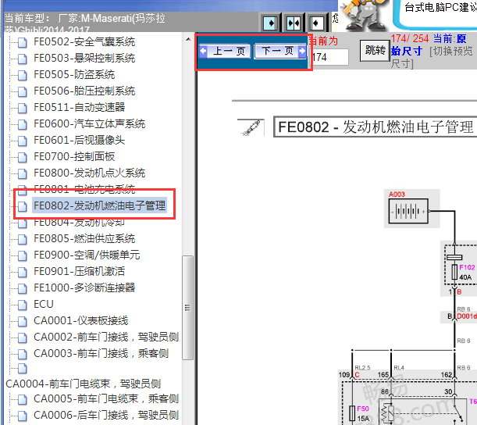Click the document icon beside FE0600
Screen dimensions: 477x425
[22, 124]
